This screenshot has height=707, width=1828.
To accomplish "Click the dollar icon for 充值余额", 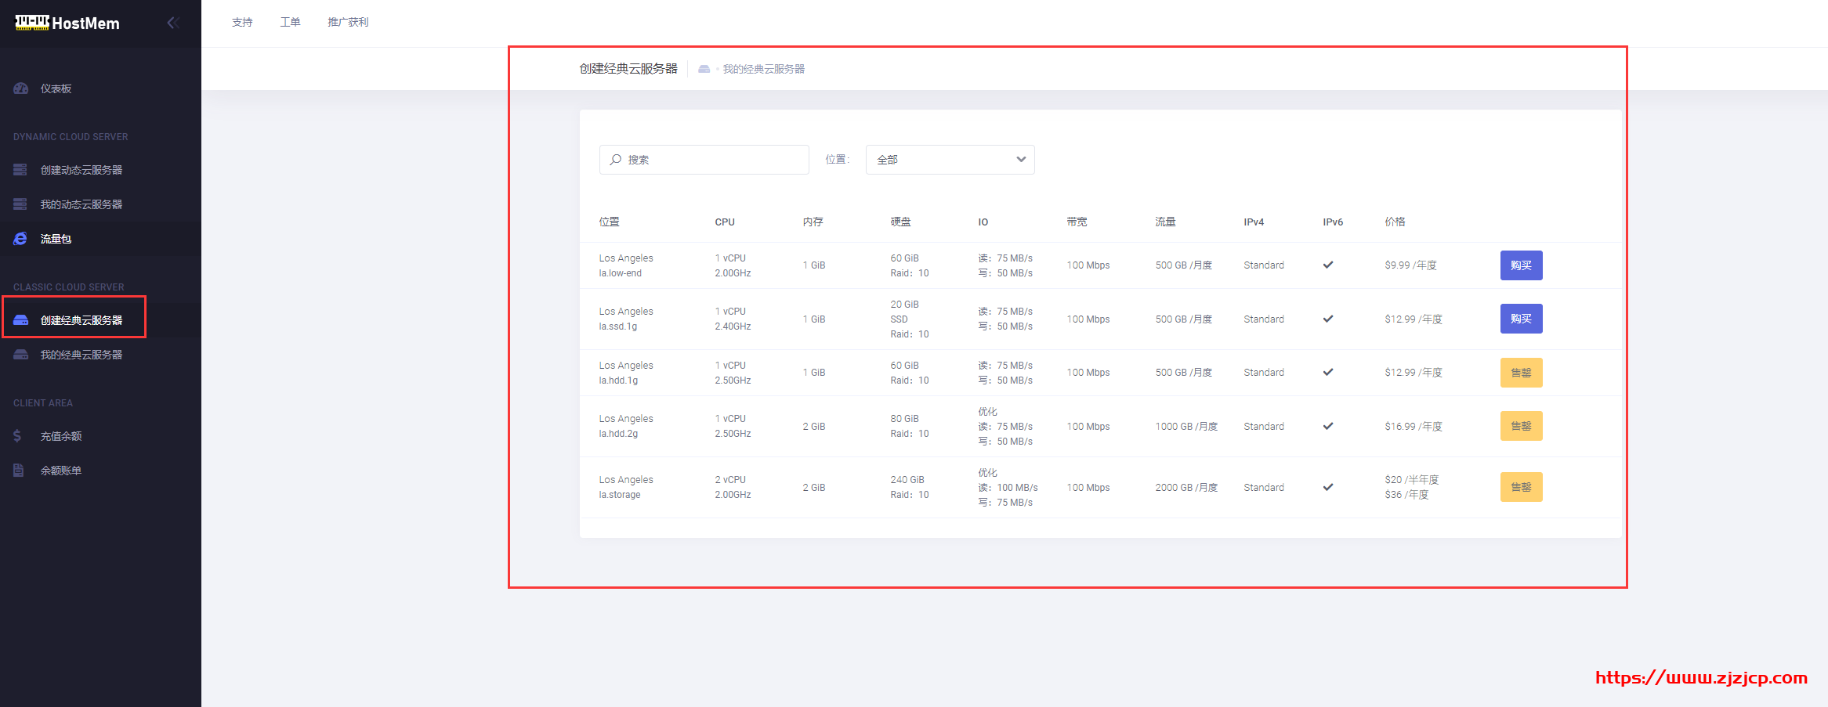I will click(x=17, y=436).
